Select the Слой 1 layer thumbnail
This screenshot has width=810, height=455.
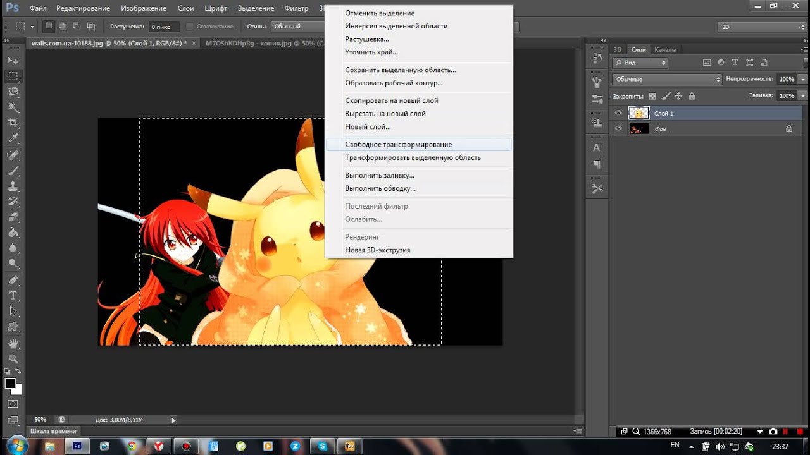pyautogui.click(x=639, y=113)
